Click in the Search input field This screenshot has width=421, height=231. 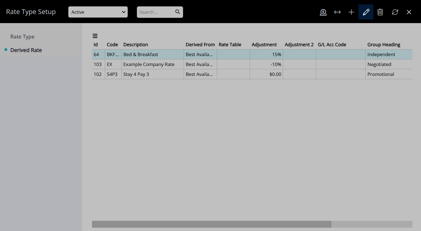[156, 12]
